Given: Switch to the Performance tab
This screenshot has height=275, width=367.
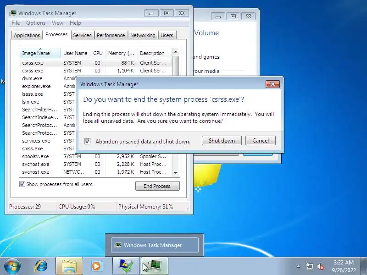Looking at the screenshot, I should tap(111, 35).
